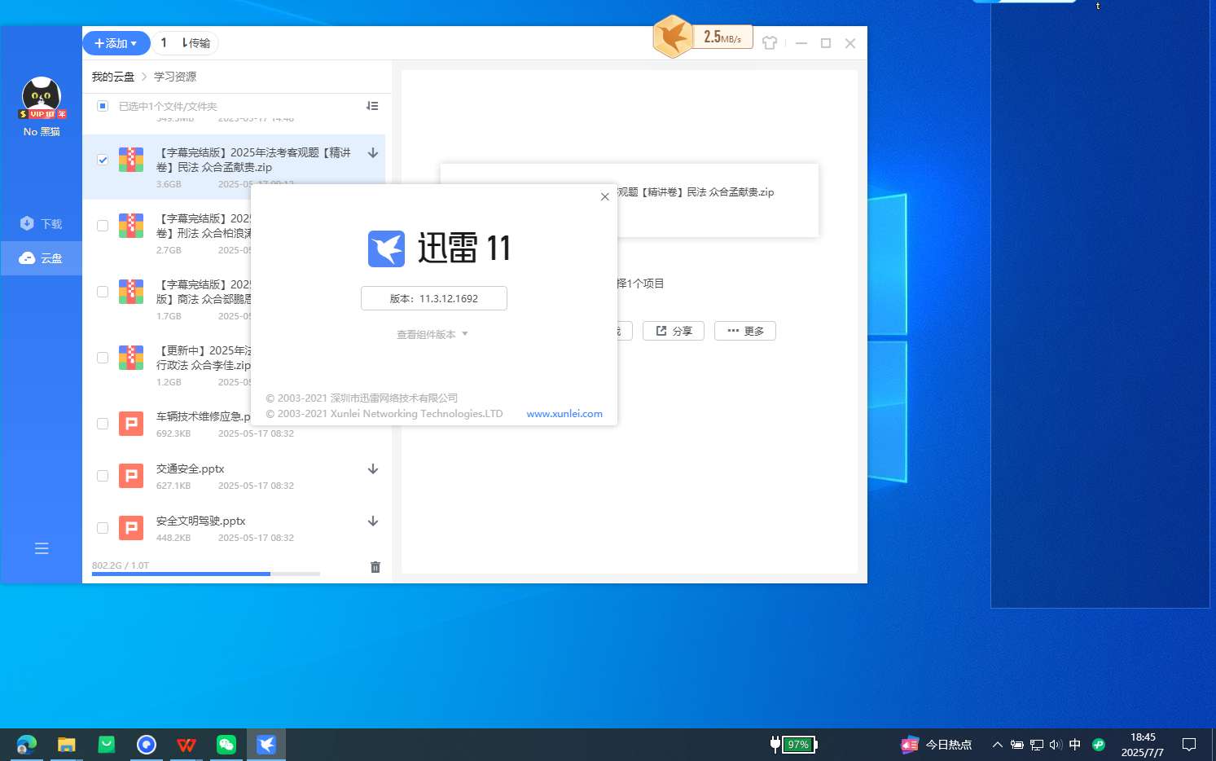Close the 迅雷 11 about dialog

click(x=605, y=196)
